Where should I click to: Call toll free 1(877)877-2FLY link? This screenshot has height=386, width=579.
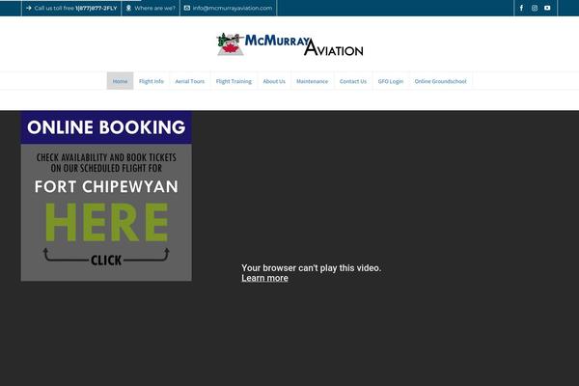point(75,8)
